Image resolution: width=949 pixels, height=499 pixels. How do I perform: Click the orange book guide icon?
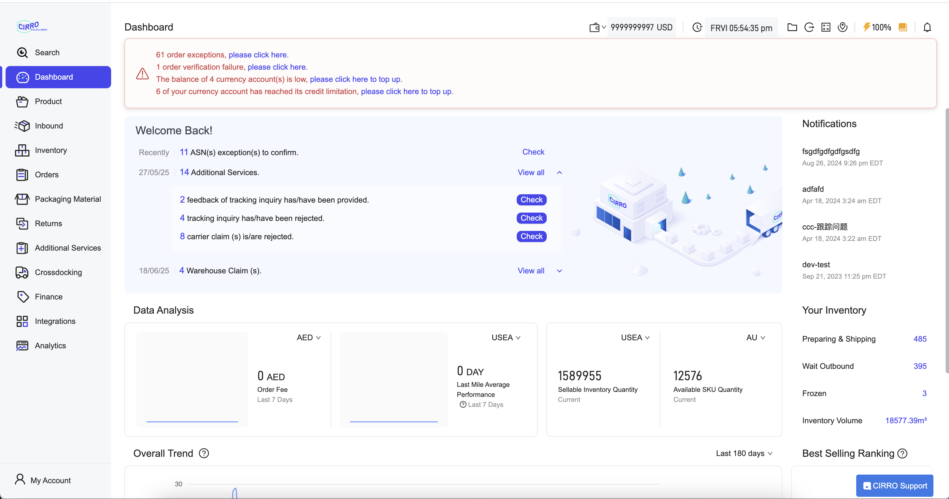click(903, 27)
